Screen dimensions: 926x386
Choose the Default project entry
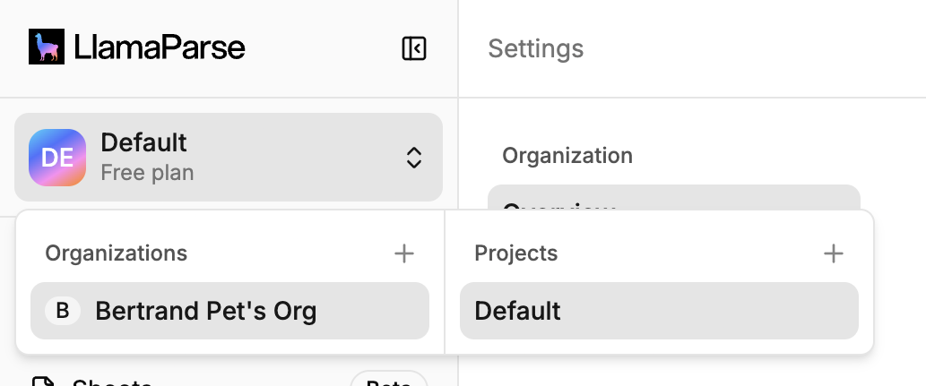[658, 311]
